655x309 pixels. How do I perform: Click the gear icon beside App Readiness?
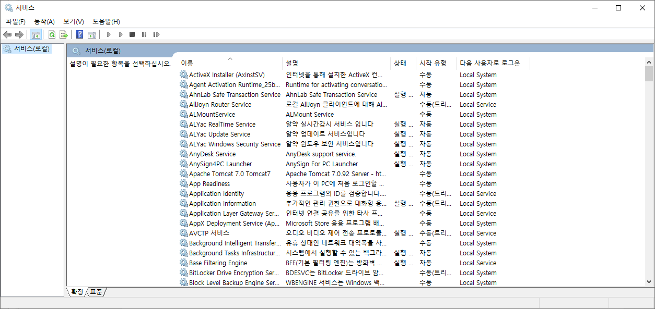click(183, 183)
